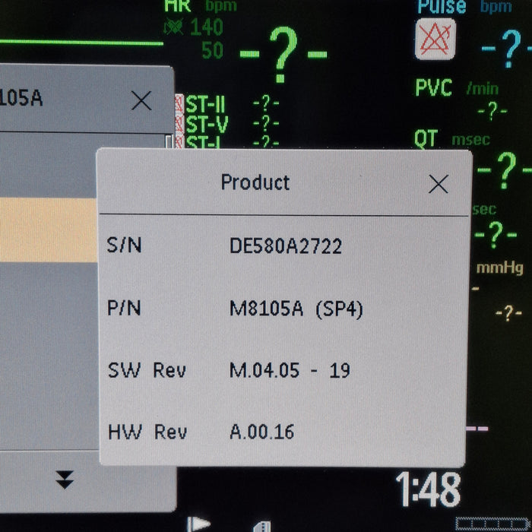Close the M8105A background window
The image size is (532, 532).
[x=141, y=100]
